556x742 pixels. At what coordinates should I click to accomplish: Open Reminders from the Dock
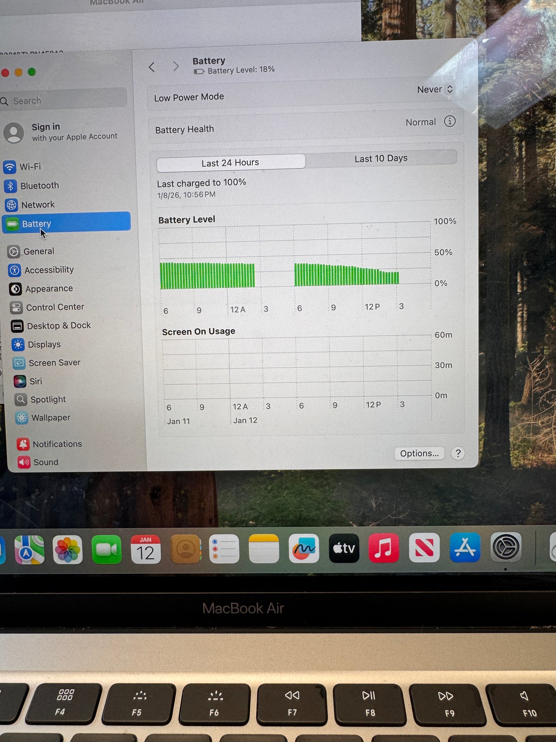pyautogui.click(x=224, y=549)
